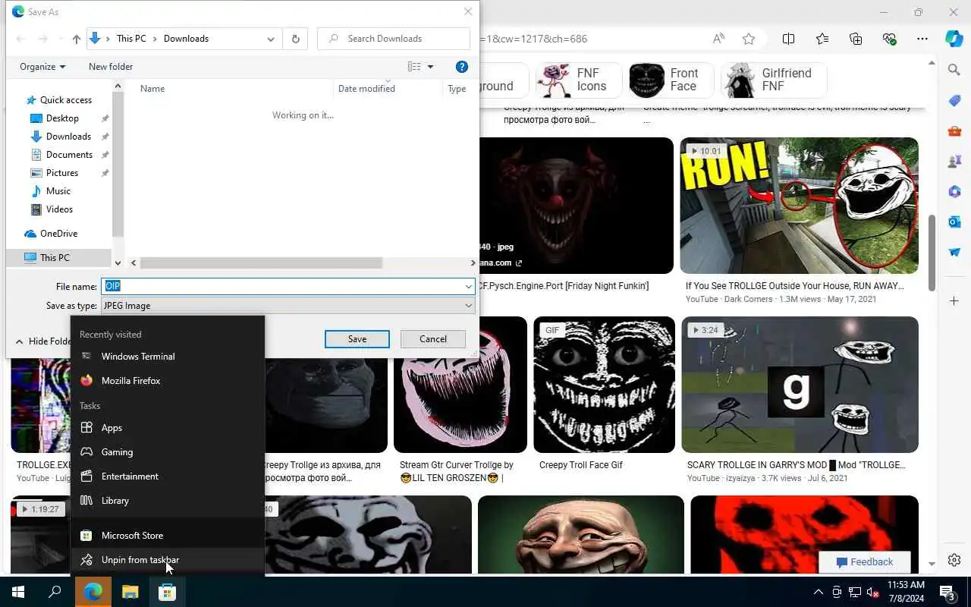Choose Library task in jump list
This screenshot has width=971, height=607.
coord(168,501)
